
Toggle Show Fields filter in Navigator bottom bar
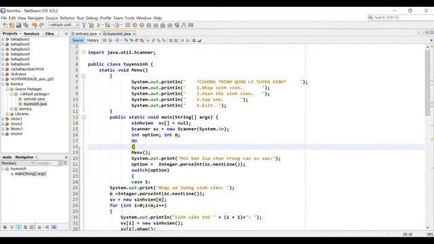tap(12, 227)
